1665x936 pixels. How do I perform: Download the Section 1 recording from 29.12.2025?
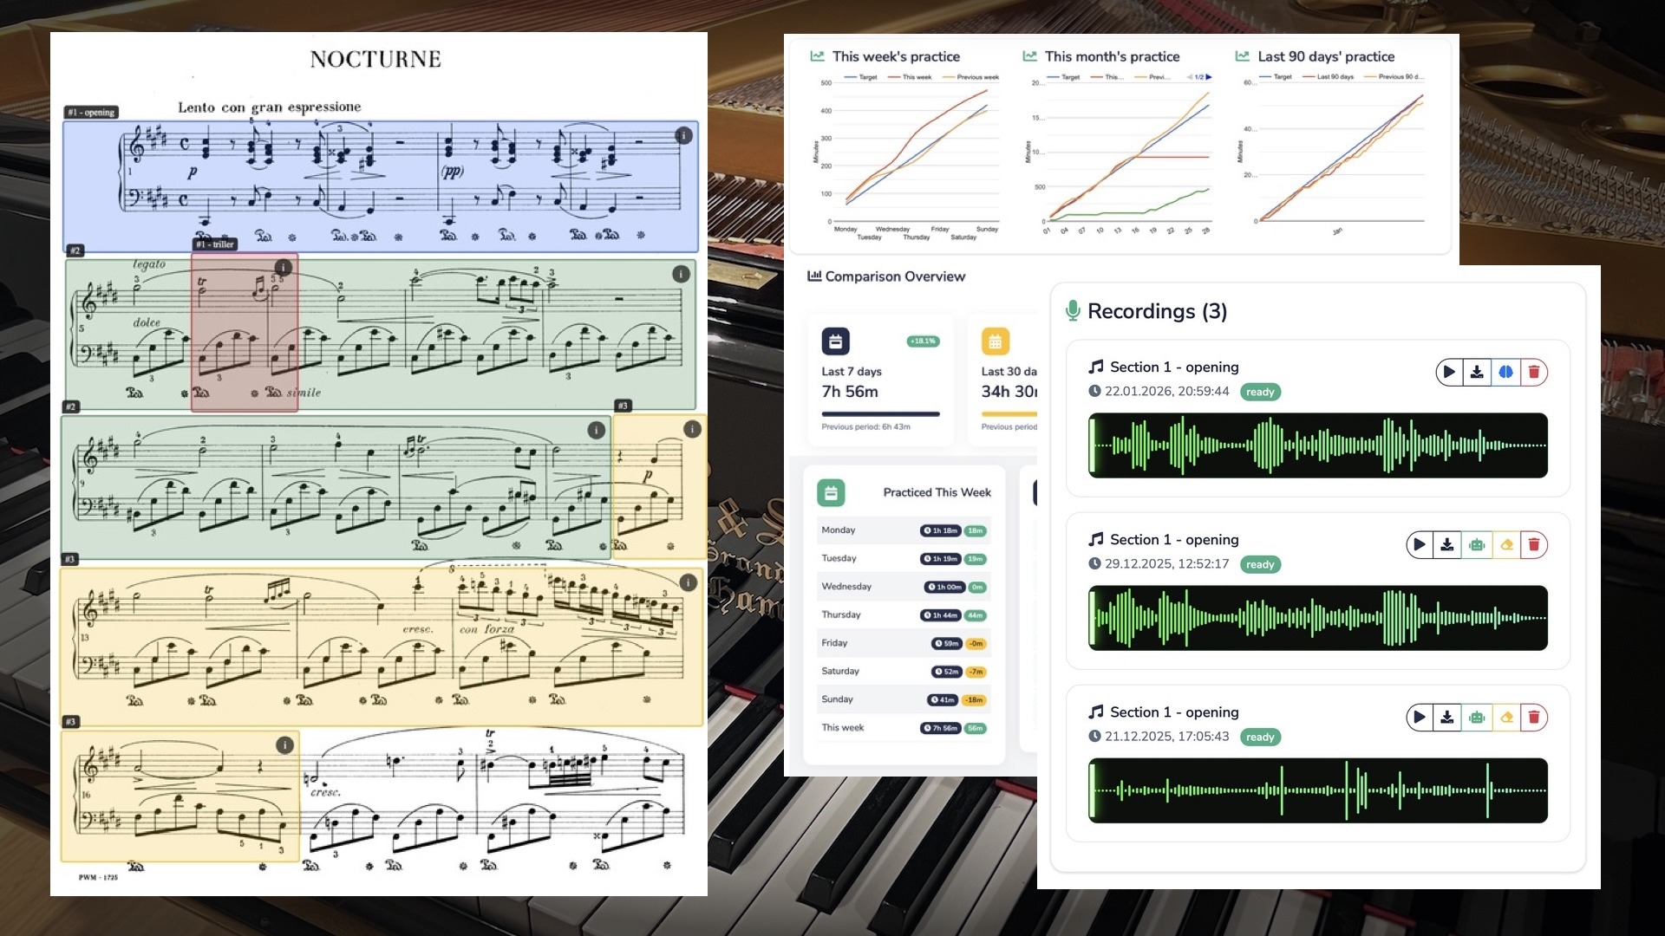pos(1446,544)
